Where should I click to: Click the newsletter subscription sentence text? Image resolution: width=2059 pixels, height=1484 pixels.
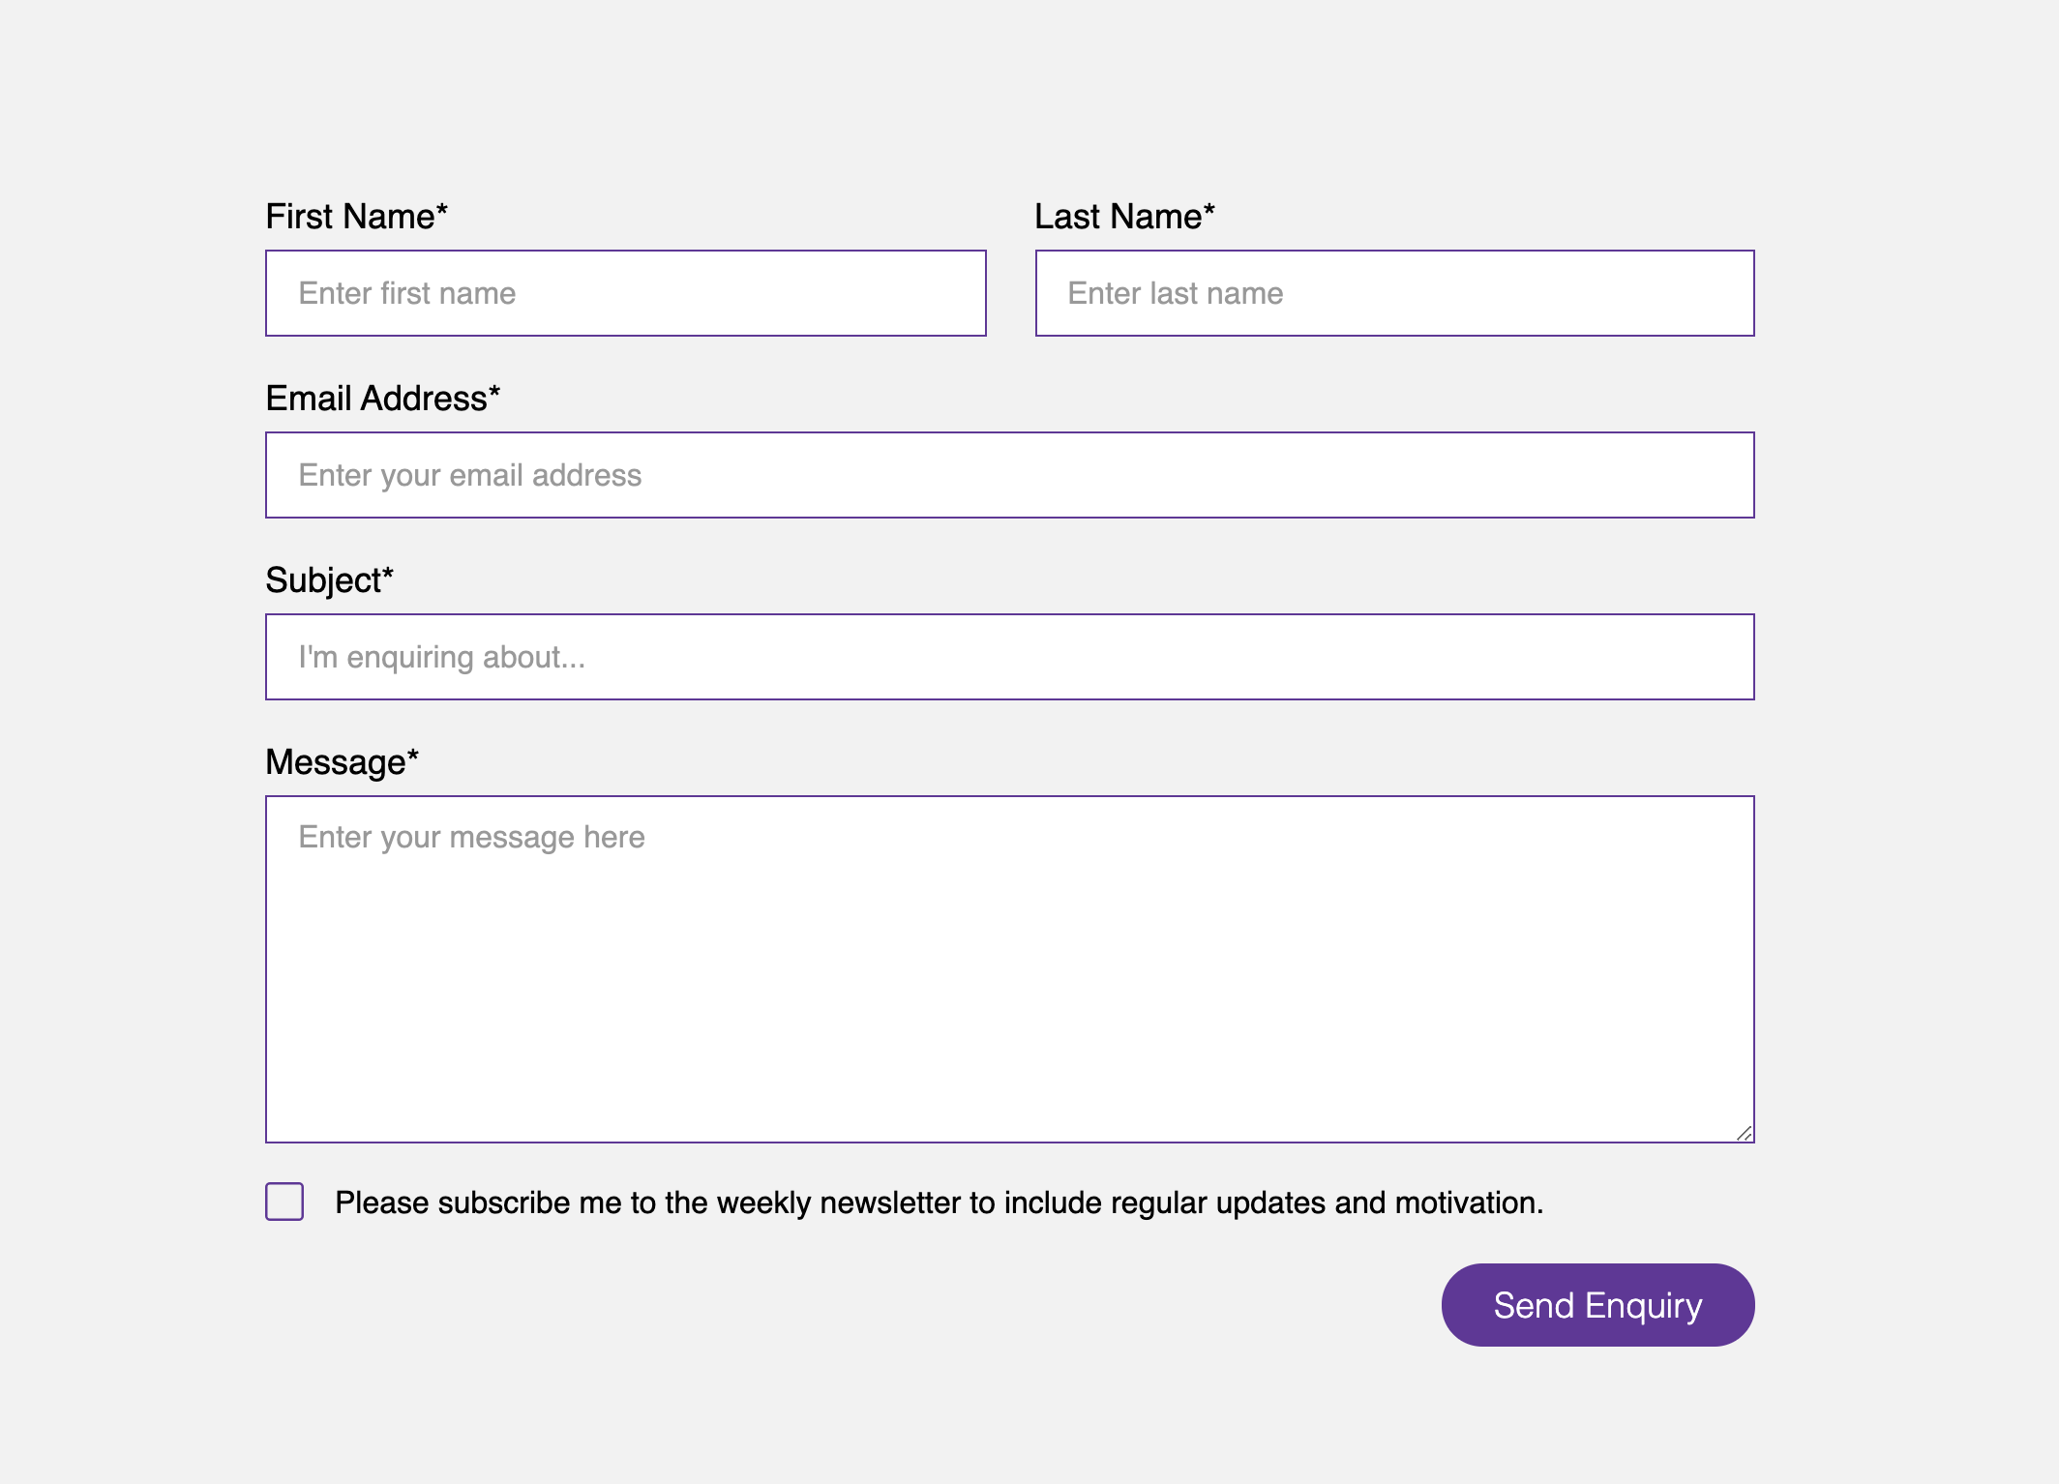939,1202
